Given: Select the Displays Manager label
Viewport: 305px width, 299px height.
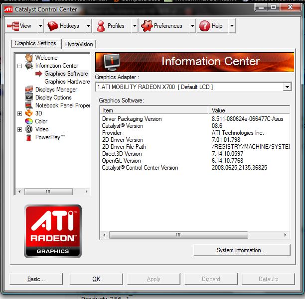Looking at the screenshot, I should pos(56,90).
